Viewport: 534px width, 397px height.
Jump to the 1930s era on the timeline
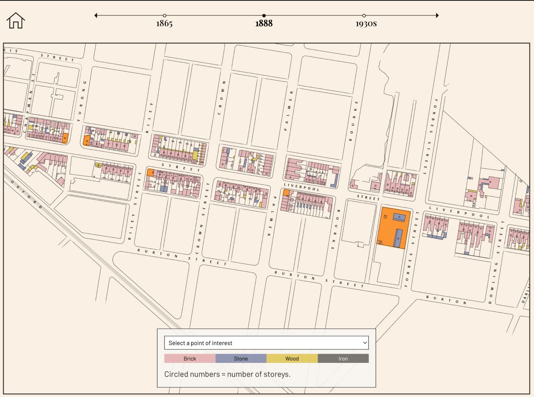363,15
